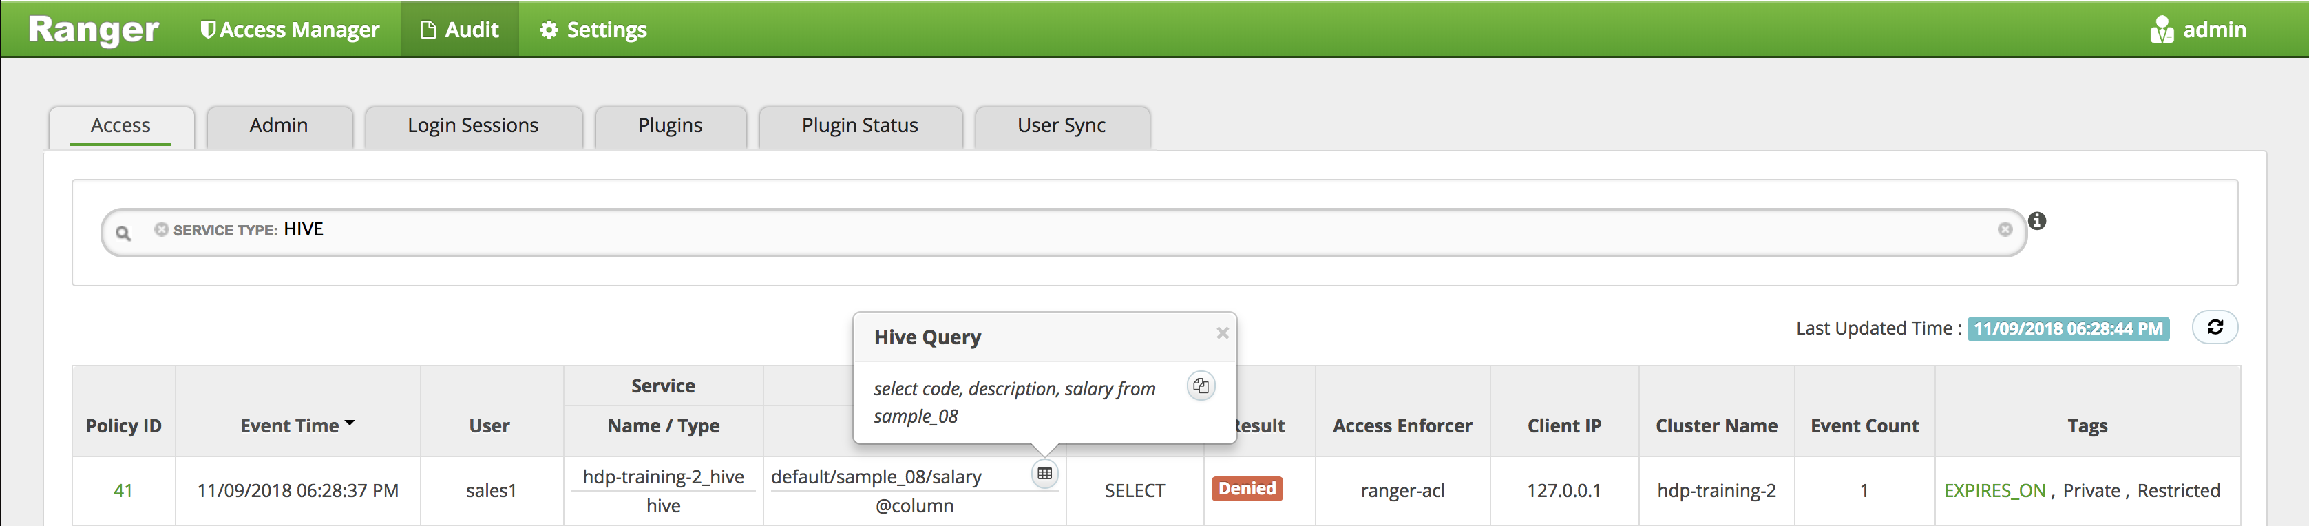Switch to the Plugins tab
This screenshot has width=2309, height=526.
671,127
